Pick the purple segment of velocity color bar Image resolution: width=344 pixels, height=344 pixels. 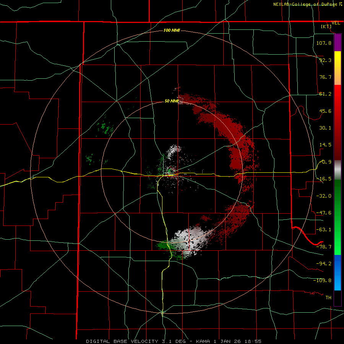click(x=338, y=43)
